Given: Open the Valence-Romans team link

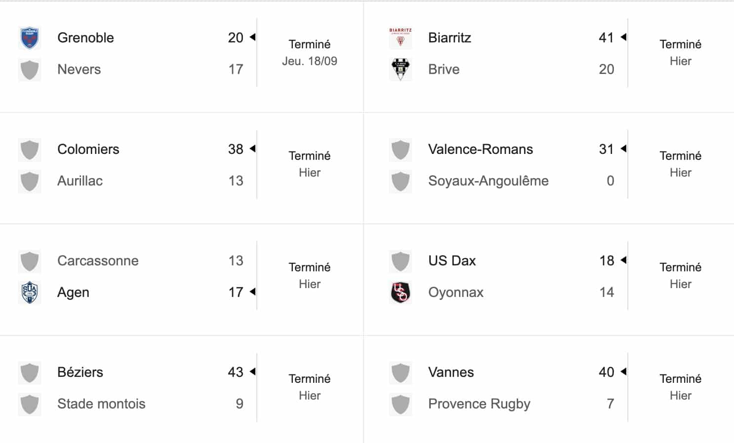Looking at the screenshot, I should (x=481, y=149).
